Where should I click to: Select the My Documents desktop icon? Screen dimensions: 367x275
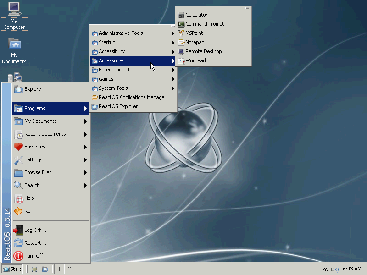pyautogui.click(x=14, y=51)
